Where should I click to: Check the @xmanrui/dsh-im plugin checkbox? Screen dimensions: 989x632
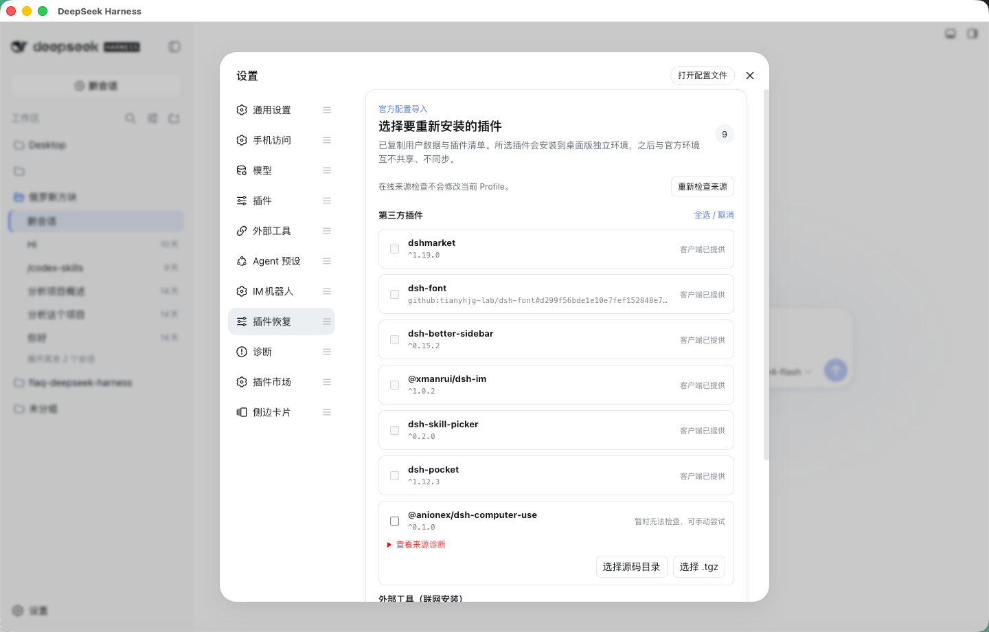pyautogui.click(x=394, y=385)
